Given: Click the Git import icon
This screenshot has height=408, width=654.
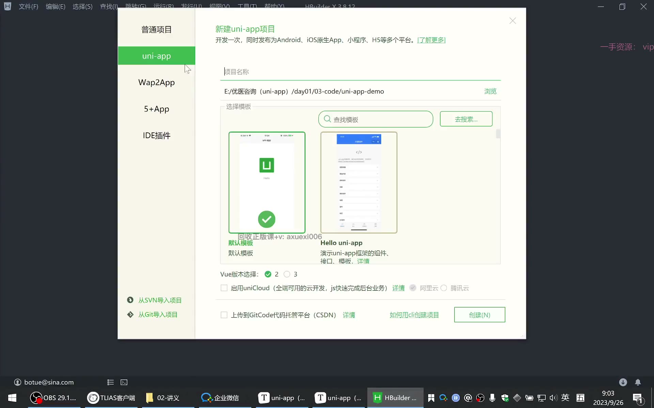Looking at the screenshot, I should click(x=130, y=314).
